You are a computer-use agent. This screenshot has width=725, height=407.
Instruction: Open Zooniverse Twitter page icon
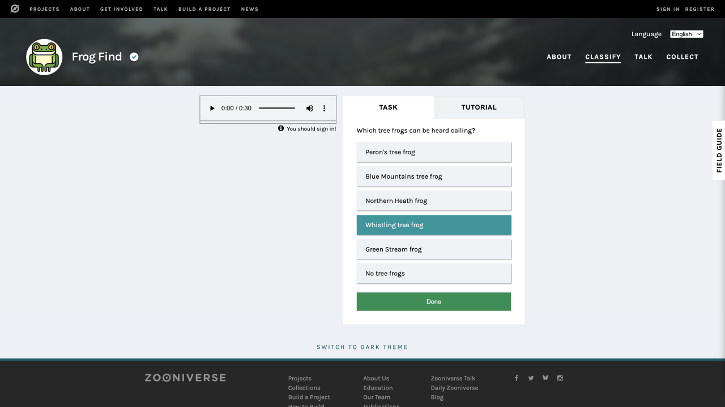click(x=531, y=378)
